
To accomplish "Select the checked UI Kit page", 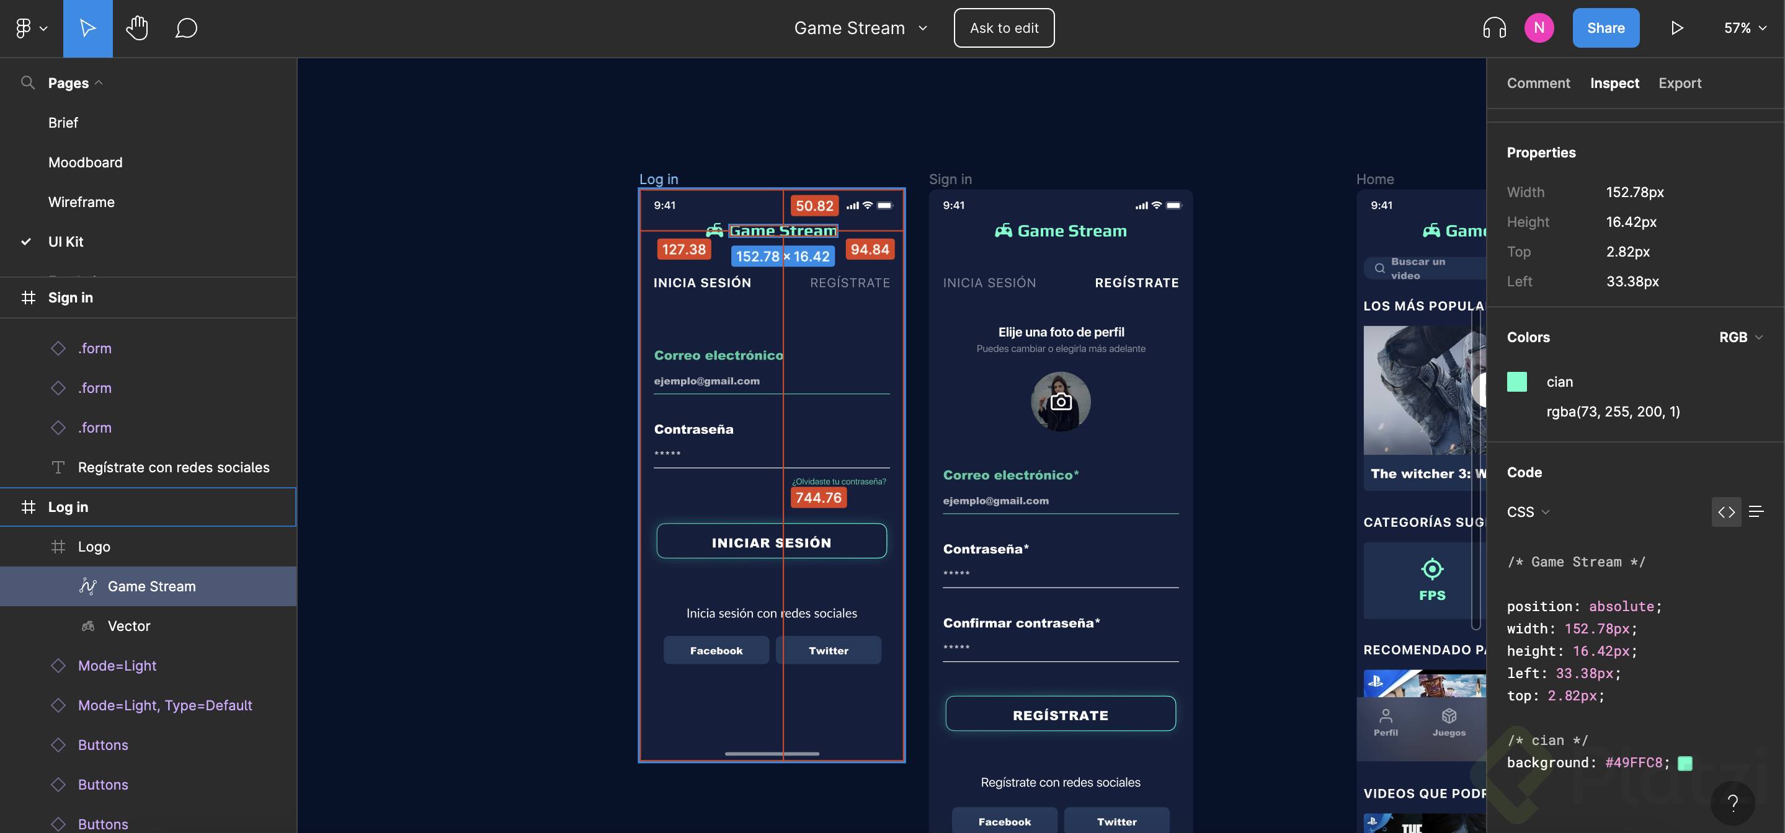I will tap(66, 242).
